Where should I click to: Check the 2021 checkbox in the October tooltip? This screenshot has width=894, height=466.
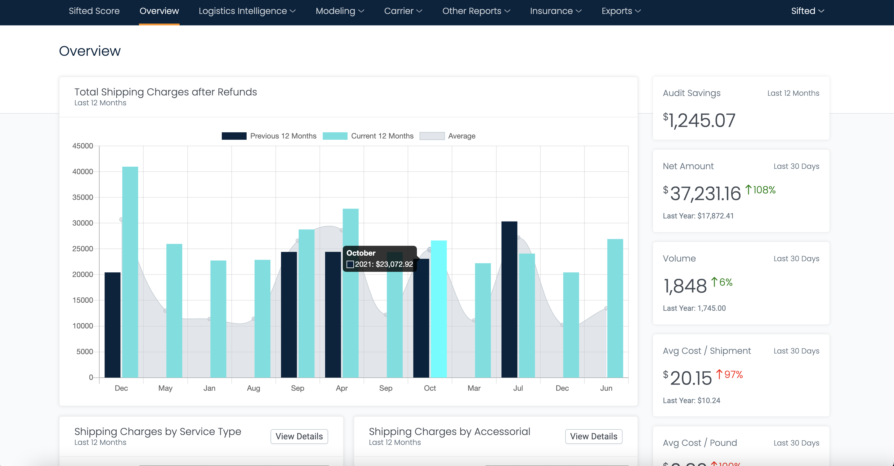[x=350, y=264]
